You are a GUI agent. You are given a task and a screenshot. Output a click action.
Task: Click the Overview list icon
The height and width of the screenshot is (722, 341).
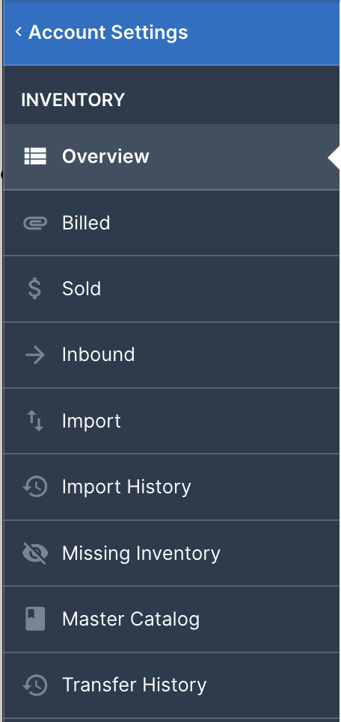click(x=35, y=156)
